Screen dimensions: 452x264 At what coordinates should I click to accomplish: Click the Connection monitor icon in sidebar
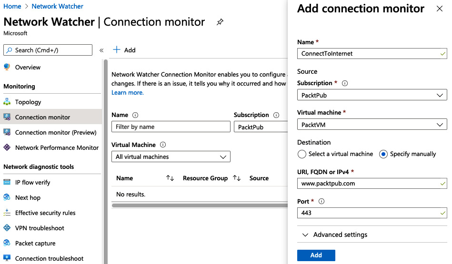click(7, 117)
